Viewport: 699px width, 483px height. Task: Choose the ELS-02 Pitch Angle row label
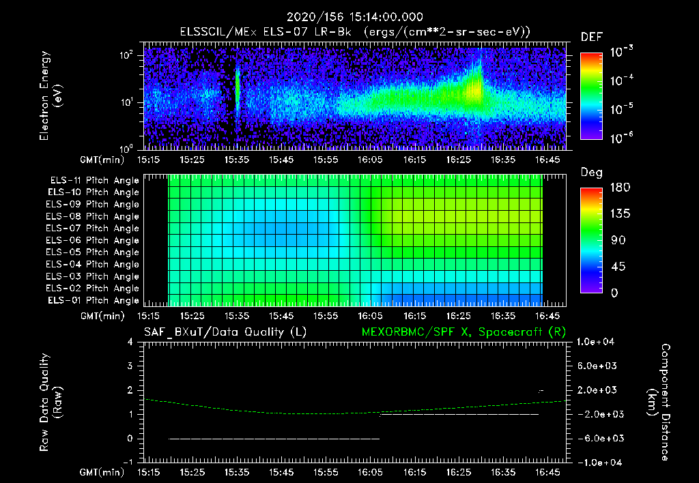[x=92, y=289]
